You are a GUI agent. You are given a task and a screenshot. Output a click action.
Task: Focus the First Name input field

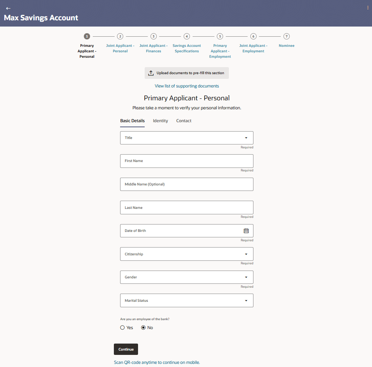coord(187,161)
